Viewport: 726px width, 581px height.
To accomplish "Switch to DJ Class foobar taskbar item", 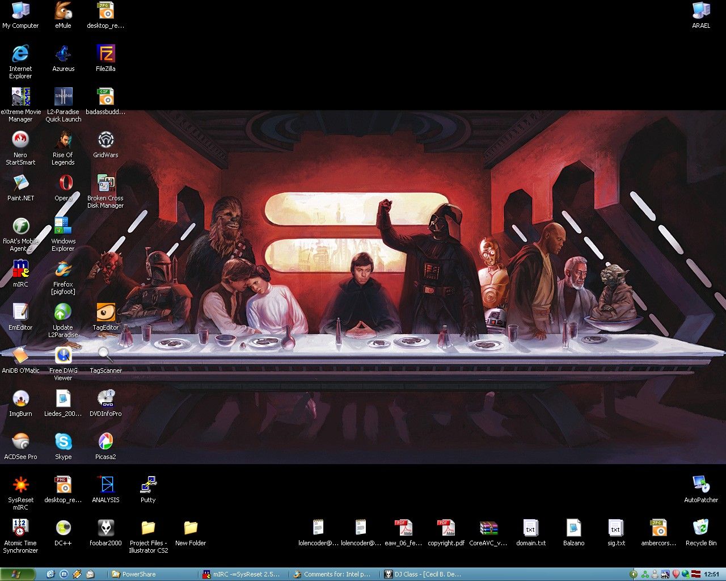I will click(424, 574).
